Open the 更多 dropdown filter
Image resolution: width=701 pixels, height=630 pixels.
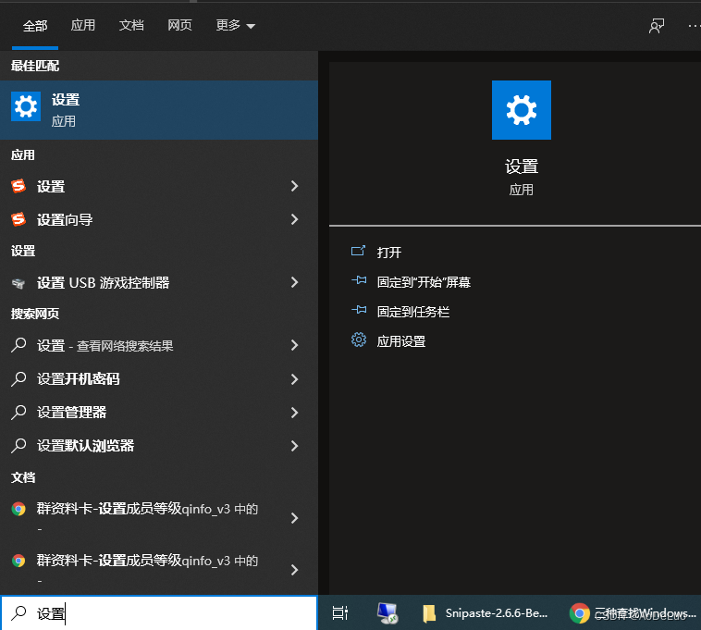(x=235, y=26)
